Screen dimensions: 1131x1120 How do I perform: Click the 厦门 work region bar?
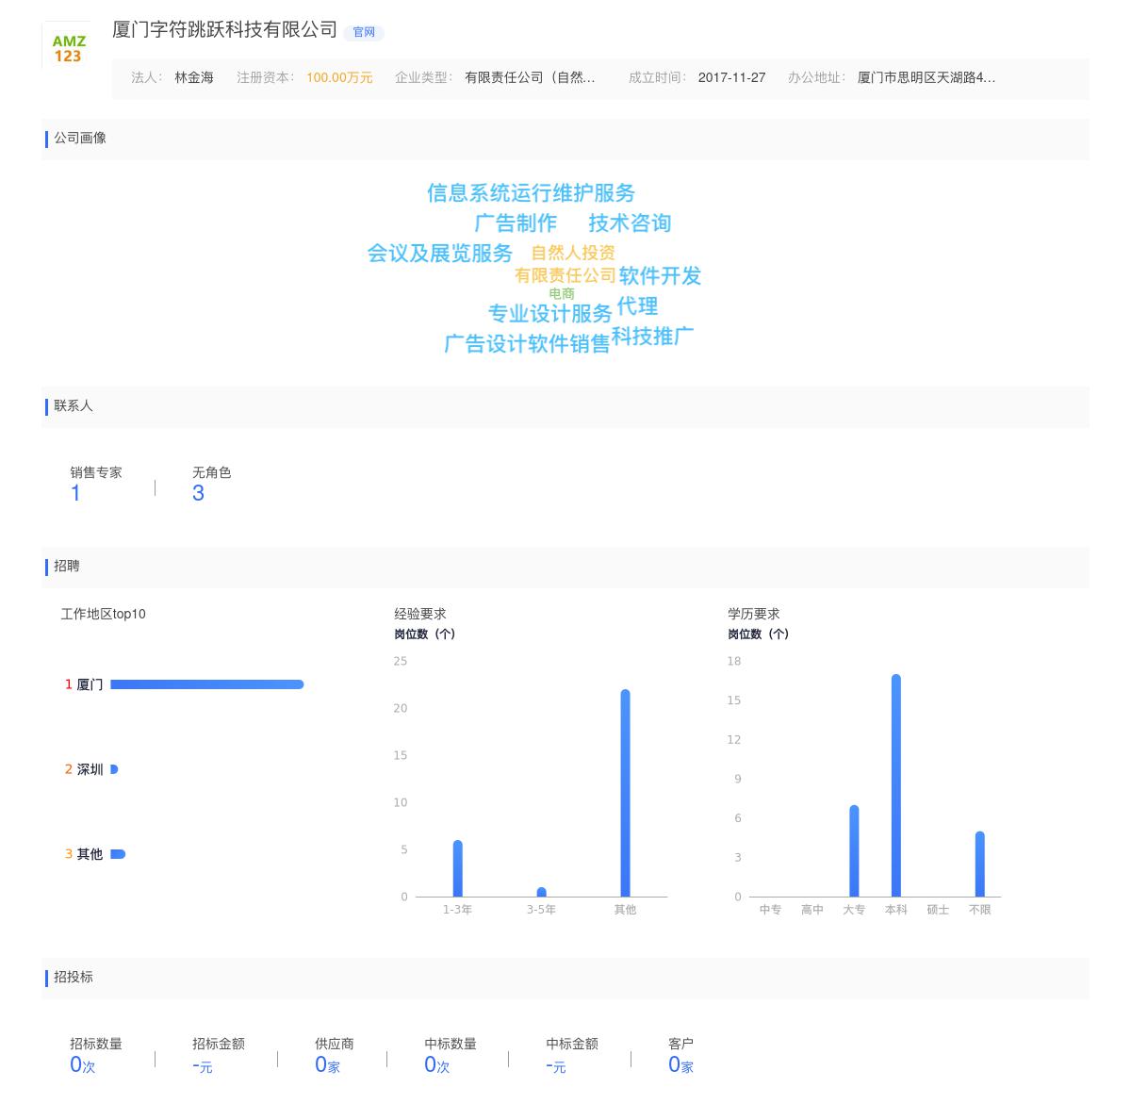coord(207,684)
